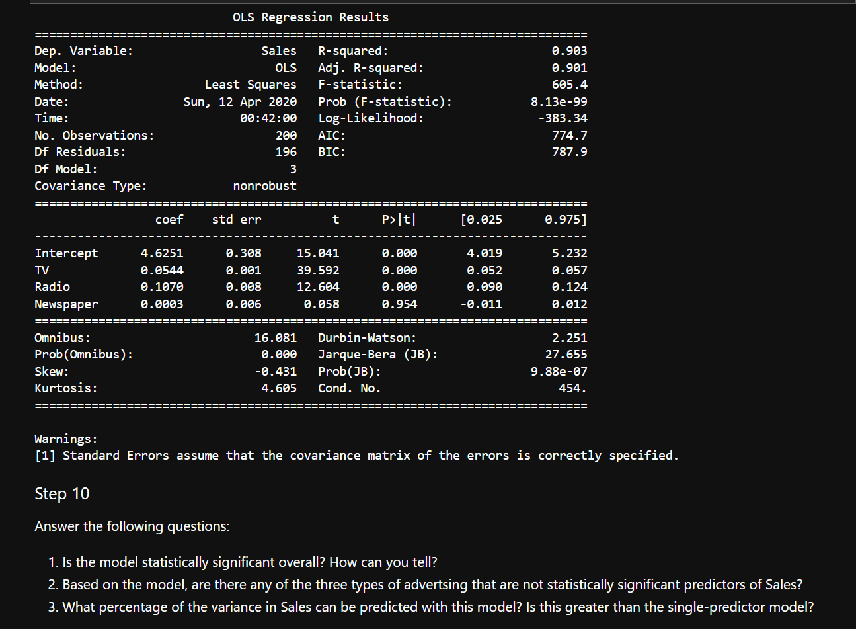
Task: Select the Jarque-Bera value 27.655
Action: click(568, 354)
